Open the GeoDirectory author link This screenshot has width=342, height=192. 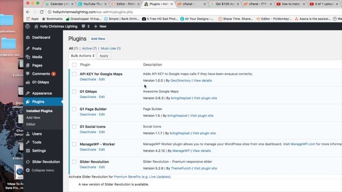click(181, 81)
